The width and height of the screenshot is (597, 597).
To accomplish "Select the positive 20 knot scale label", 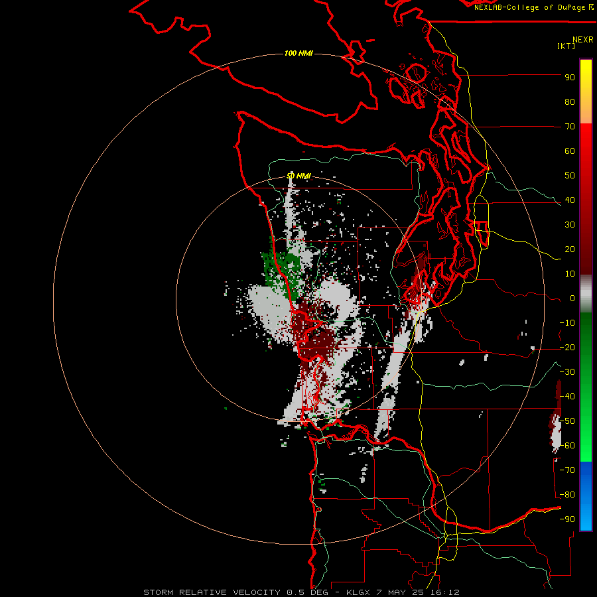I will click(x=570, y=249).
